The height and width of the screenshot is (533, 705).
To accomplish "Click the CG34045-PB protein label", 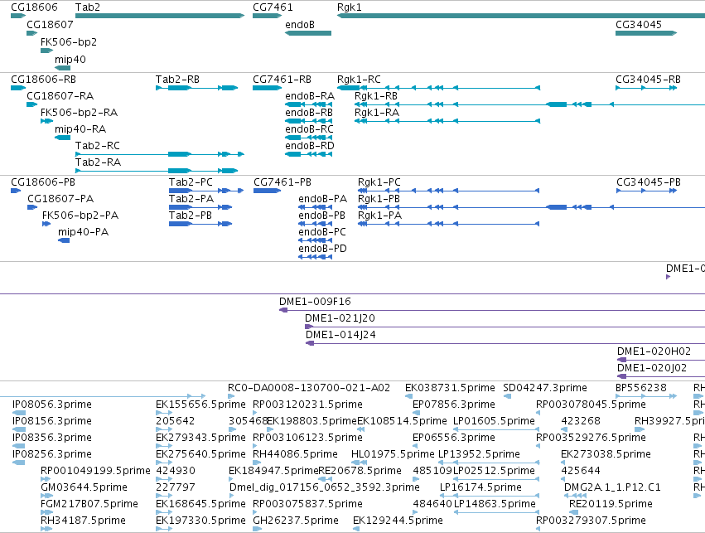I will pos(649,182).
